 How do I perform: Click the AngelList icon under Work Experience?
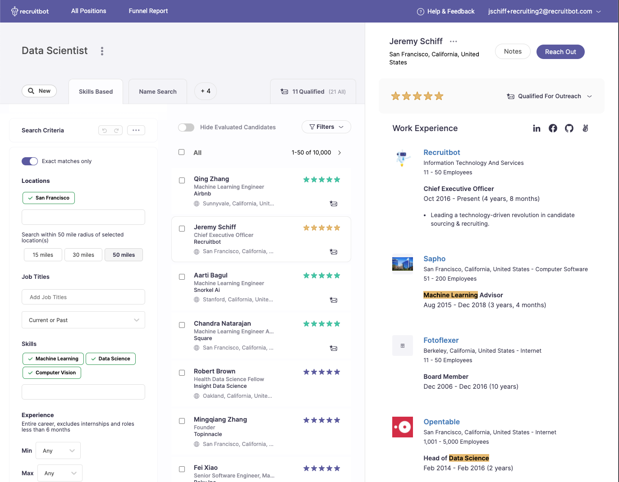(585, 128)
